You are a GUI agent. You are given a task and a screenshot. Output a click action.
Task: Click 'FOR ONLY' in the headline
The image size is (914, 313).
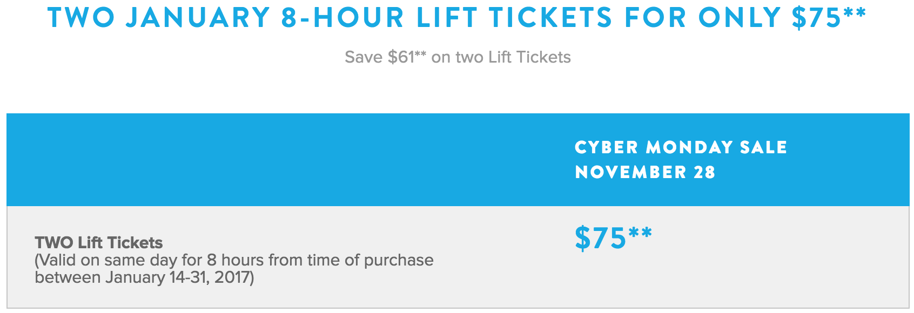(702, 17)
